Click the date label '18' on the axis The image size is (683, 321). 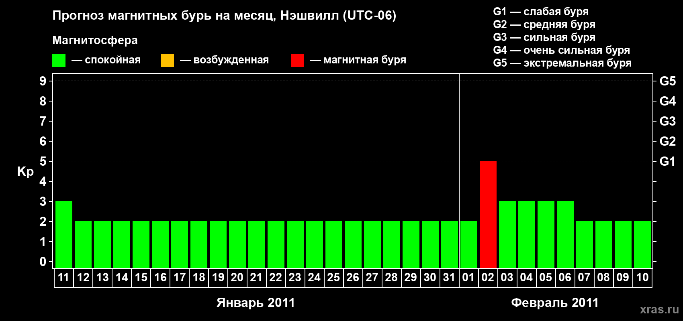199,277
